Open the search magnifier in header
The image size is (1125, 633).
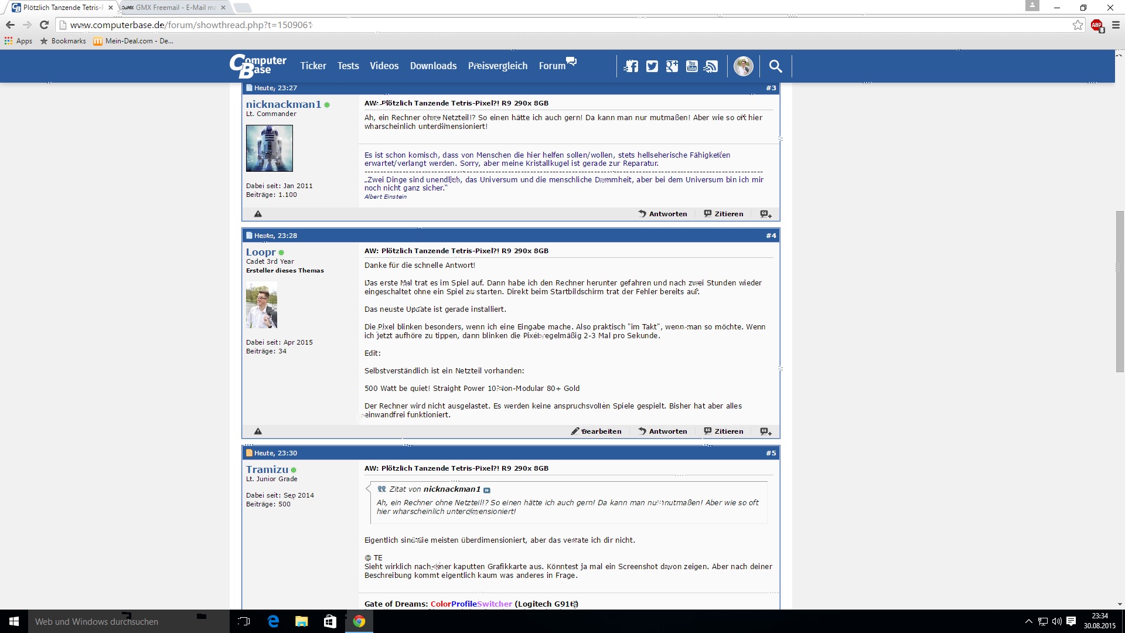pyautogui.click(x=775, y=66)
